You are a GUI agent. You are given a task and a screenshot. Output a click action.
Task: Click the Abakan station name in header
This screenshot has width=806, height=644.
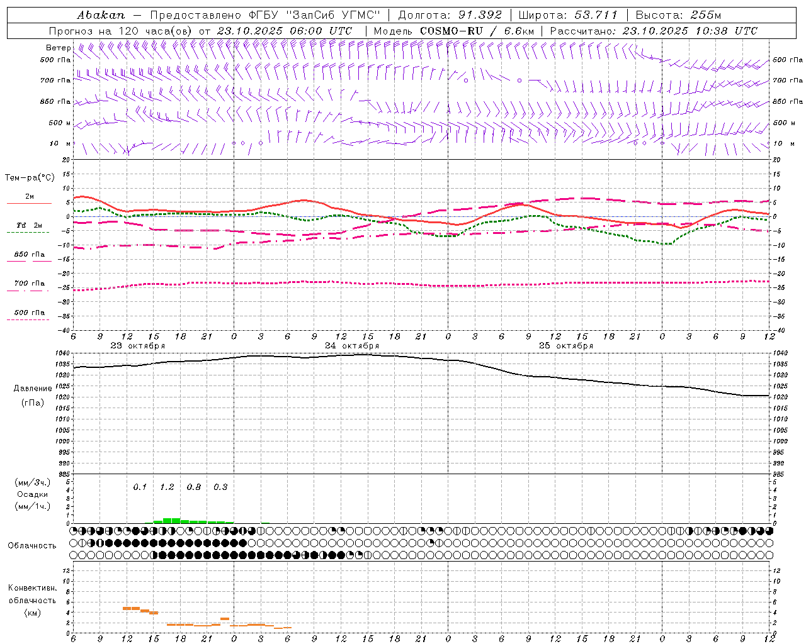[x=101, y=15]
